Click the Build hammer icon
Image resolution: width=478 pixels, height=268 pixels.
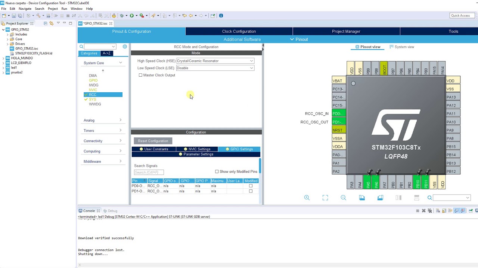pyautogui.click(x=38, y=16)
